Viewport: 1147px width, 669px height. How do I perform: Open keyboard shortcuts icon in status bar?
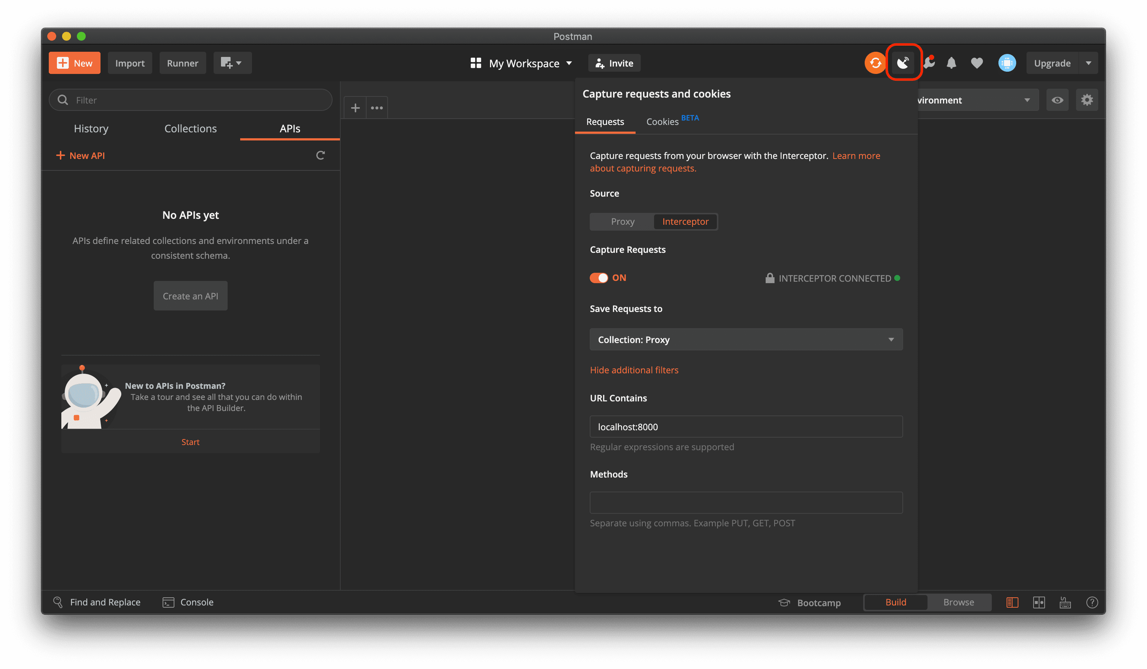click(1065, 602)
